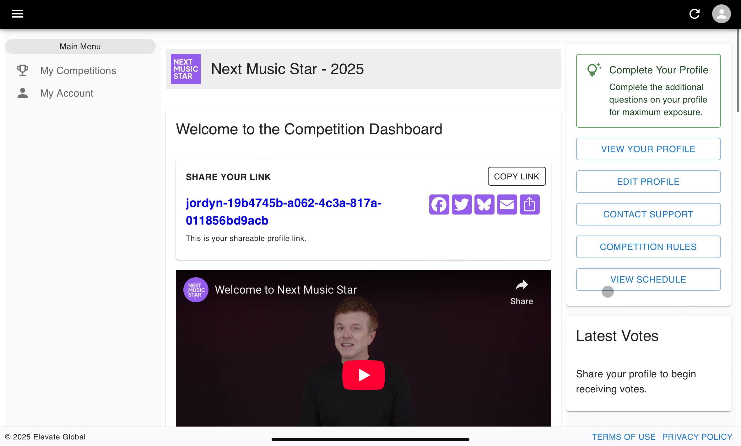Click the EDIT PROFILE button
Screen dimensions: 741x446
(x=648, y=182)
